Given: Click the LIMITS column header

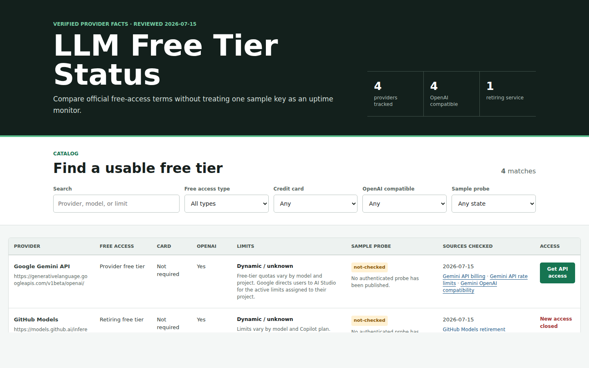Looking at the screenshot, I should click(245, 246).
